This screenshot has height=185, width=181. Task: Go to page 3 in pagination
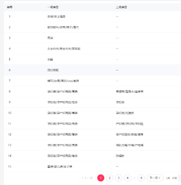click(x=119, y=178)
